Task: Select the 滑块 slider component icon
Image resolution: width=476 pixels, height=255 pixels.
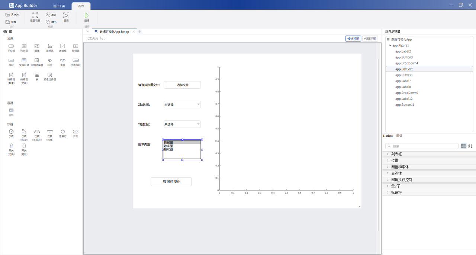Action: [x=62, y=60]
